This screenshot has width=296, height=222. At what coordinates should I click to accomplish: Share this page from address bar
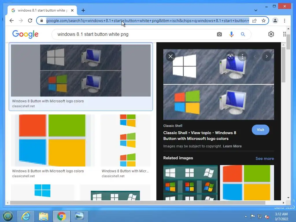[x=254, y=21]
